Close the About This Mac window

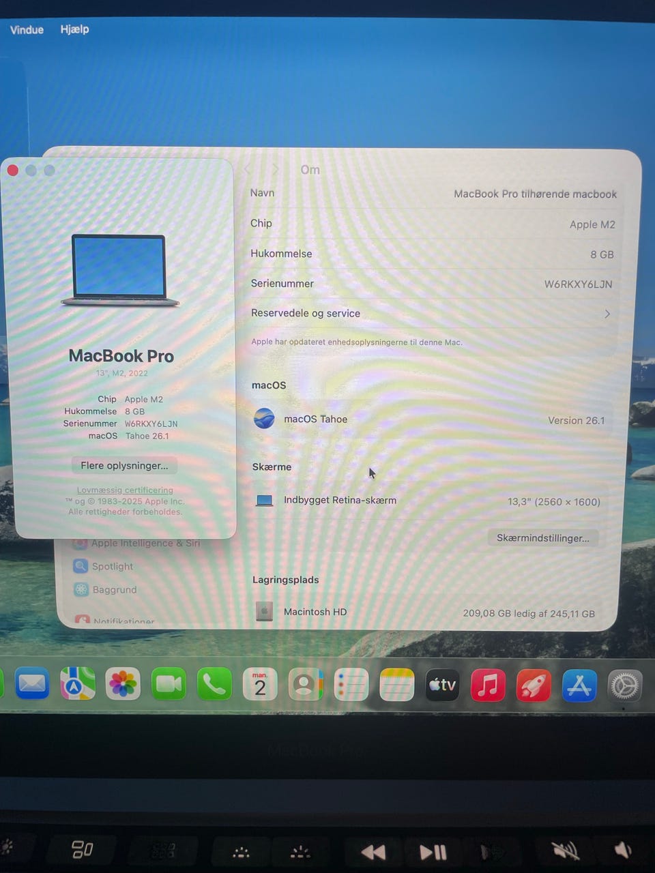click(x=13, y=170)
